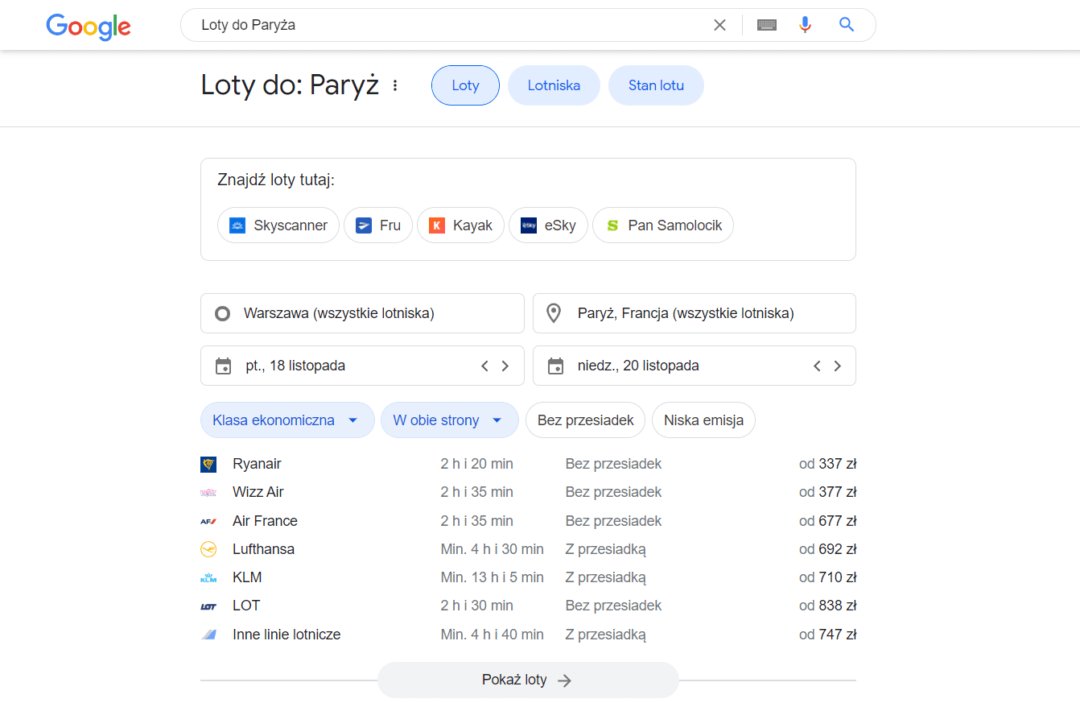Screen dimensions: 1080x703
Task: Click the eSky logo icon
Action: (529, 225)
